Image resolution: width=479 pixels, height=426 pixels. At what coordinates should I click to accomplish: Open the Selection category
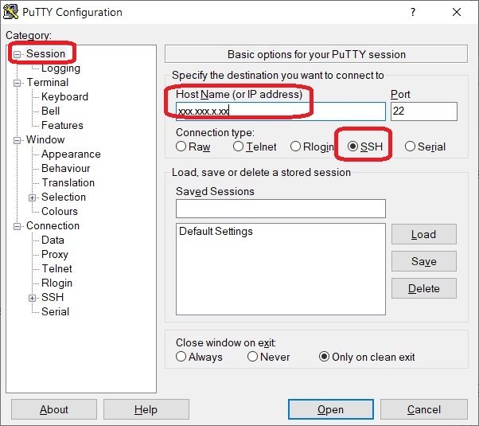coord(64,197)
